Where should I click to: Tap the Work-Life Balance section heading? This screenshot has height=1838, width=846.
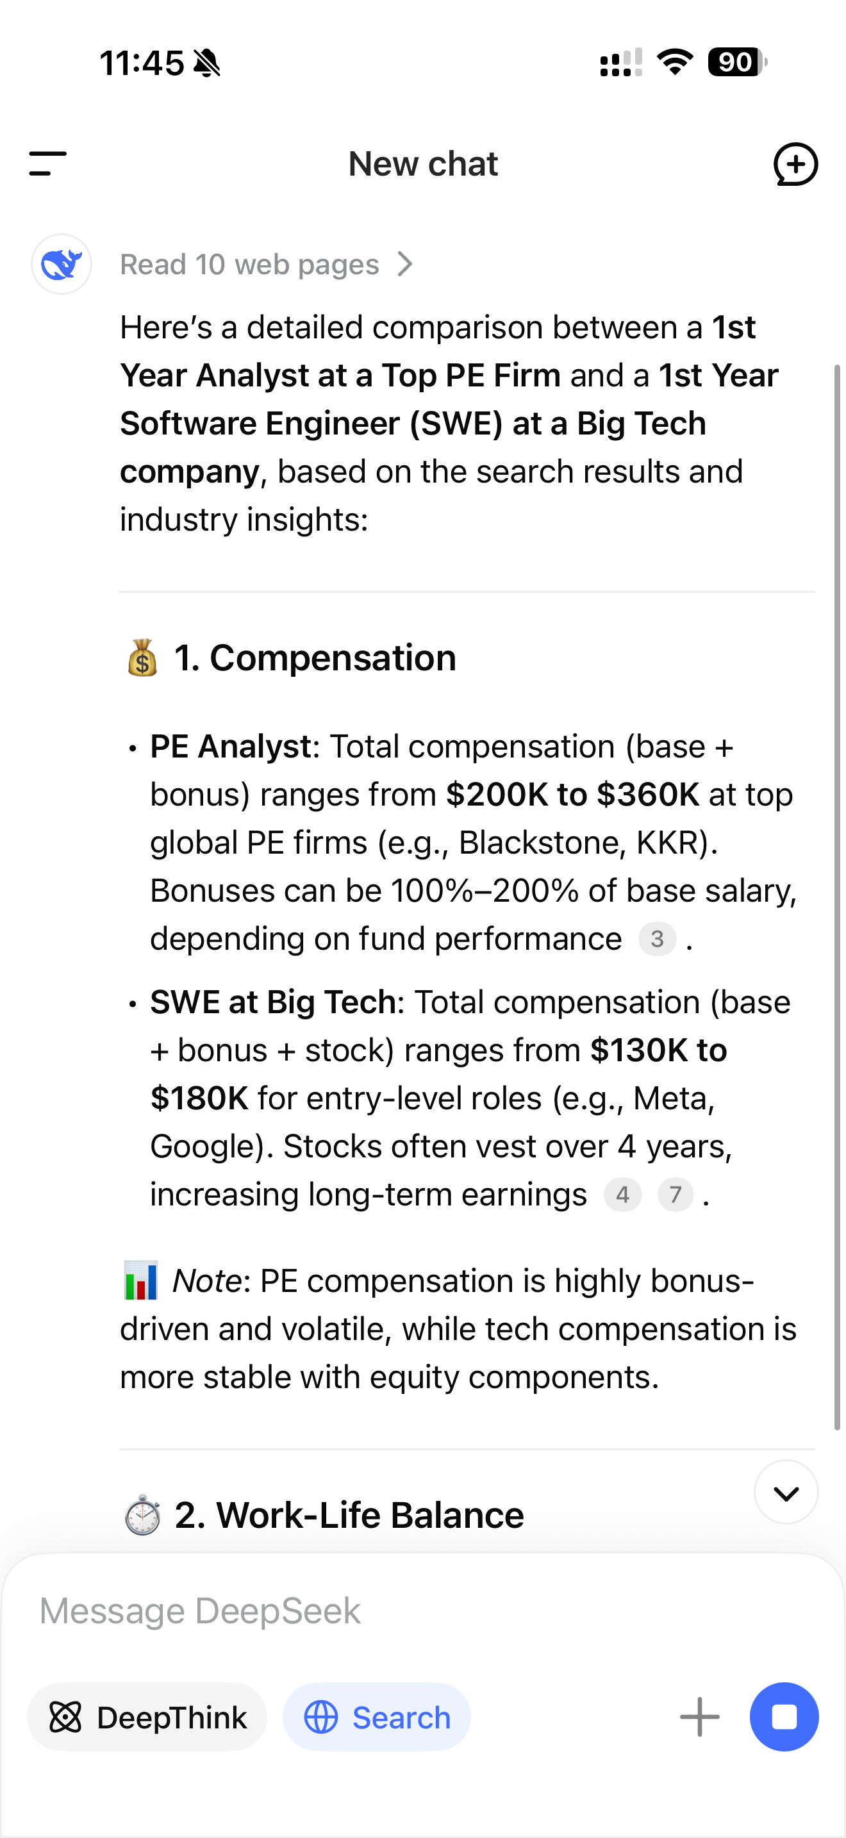click(x=349, y=1515)
